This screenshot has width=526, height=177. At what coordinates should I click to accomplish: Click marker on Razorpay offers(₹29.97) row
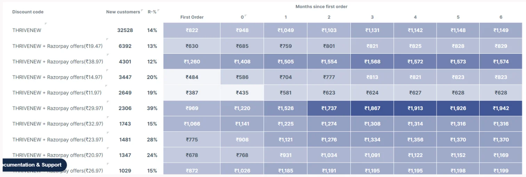click(108, 101)
